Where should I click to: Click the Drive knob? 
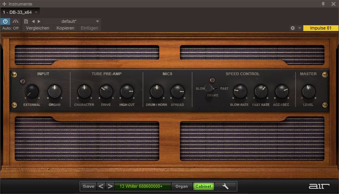106,91
